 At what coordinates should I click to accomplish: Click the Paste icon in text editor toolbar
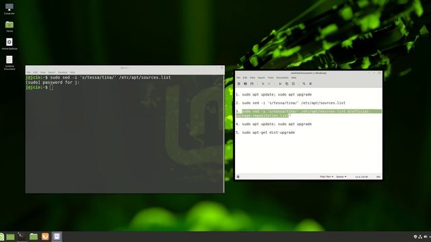(294, 83)
